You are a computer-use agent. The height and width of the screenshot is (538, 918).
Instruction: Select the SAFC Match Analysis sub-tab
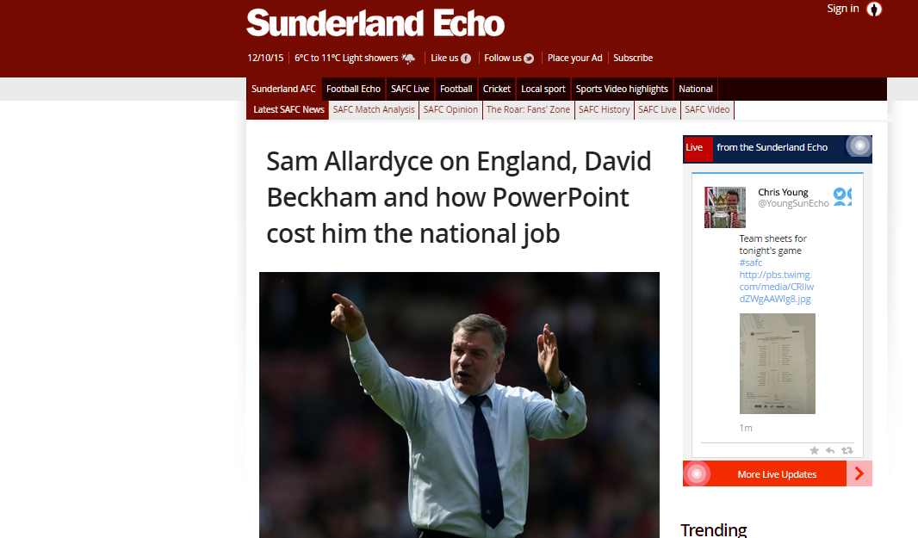(x=374, y=109)
